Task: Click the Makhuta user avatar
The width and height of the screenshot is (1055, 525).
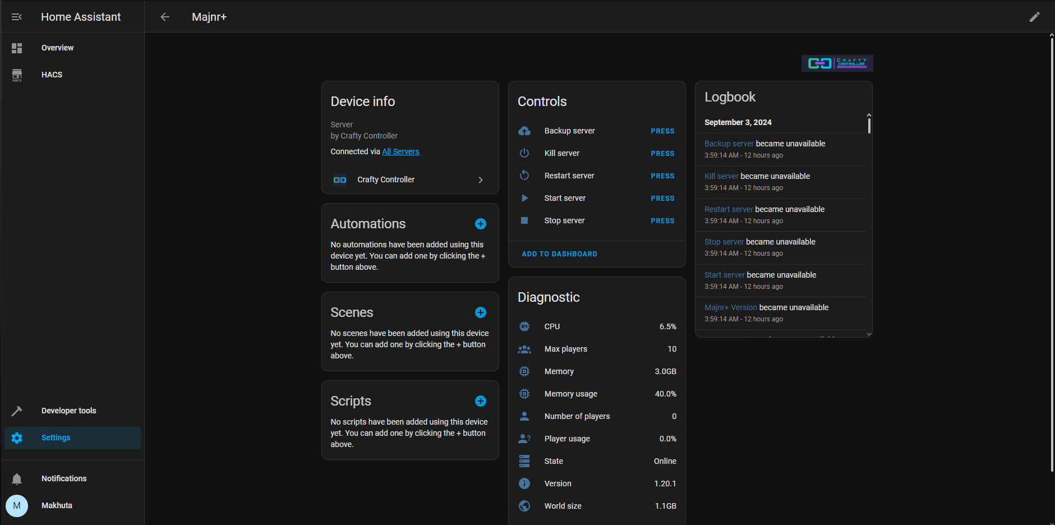Action: pyautogui.click(x=17, y=506)
